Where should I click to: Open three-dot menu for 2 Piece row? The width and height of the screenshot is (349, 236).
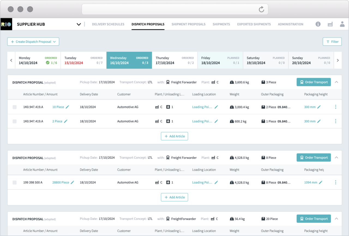click(336, 121)
